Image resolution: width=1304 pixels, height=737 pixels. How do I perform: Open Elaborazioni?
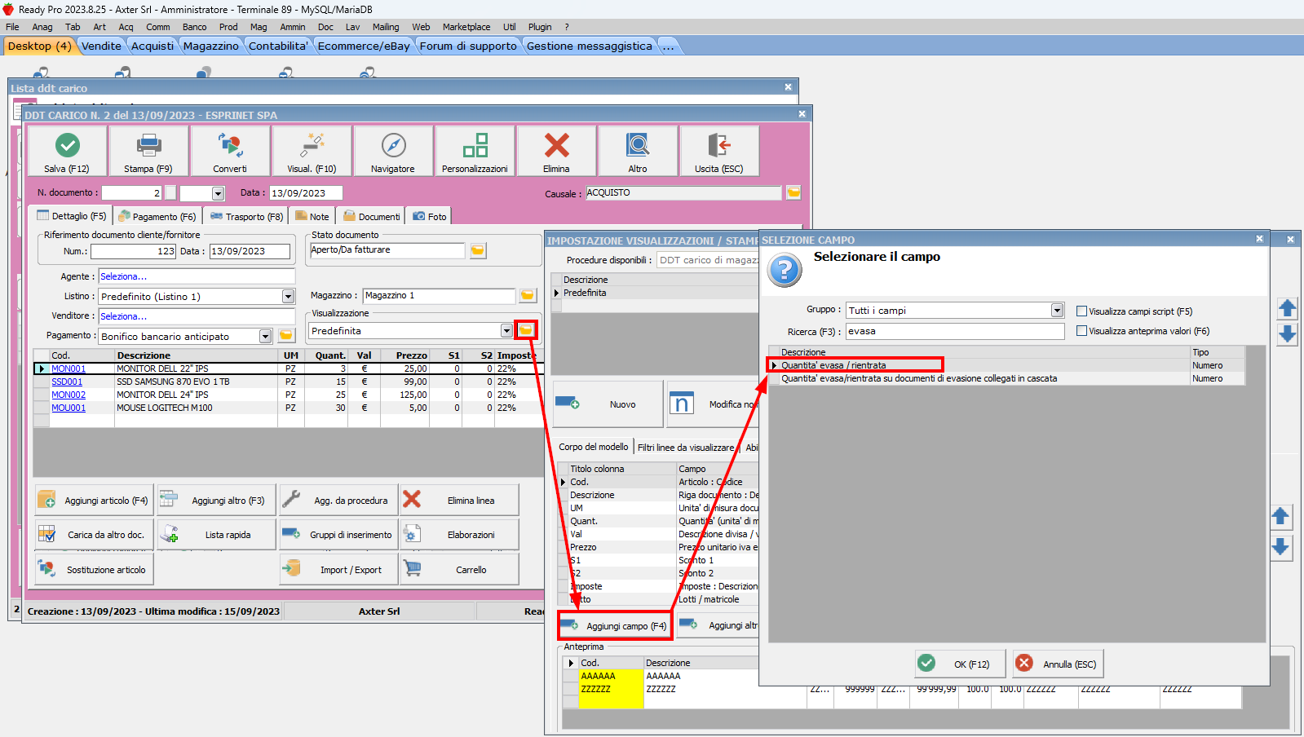459,535
